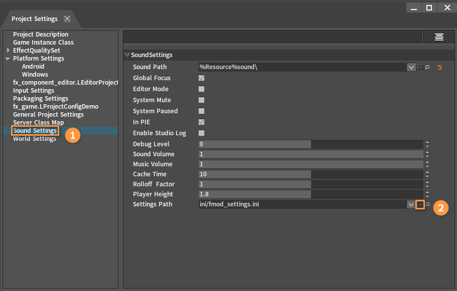Enable the Editor Mode checkbox
Screen dimensions: 457x291
[x=201, y=89]
